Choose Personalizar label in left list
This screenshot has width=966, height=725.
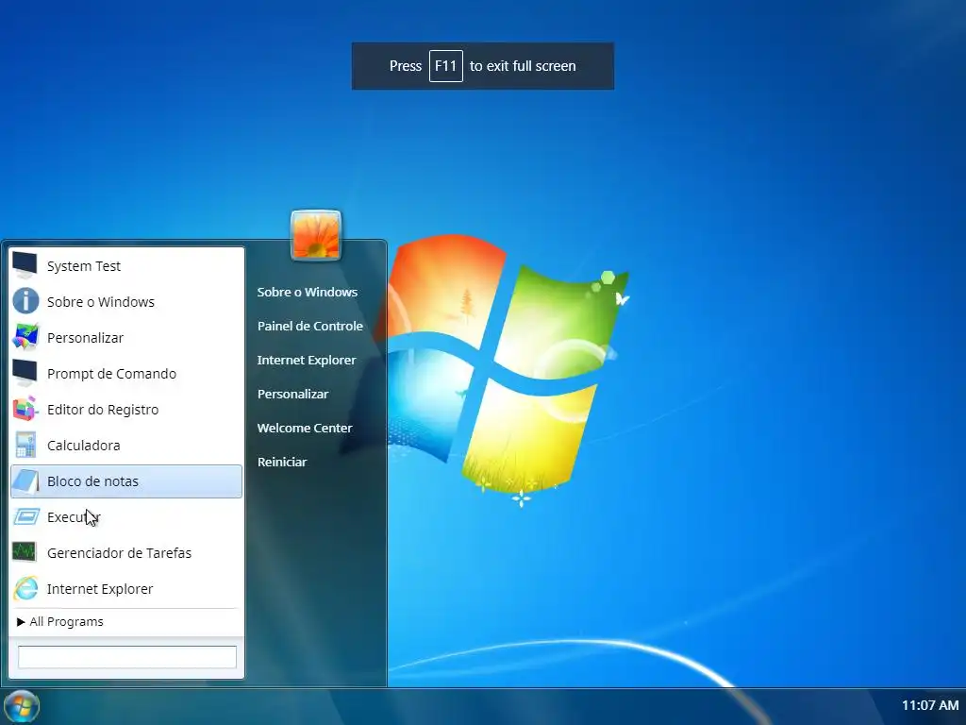point(85,338)
